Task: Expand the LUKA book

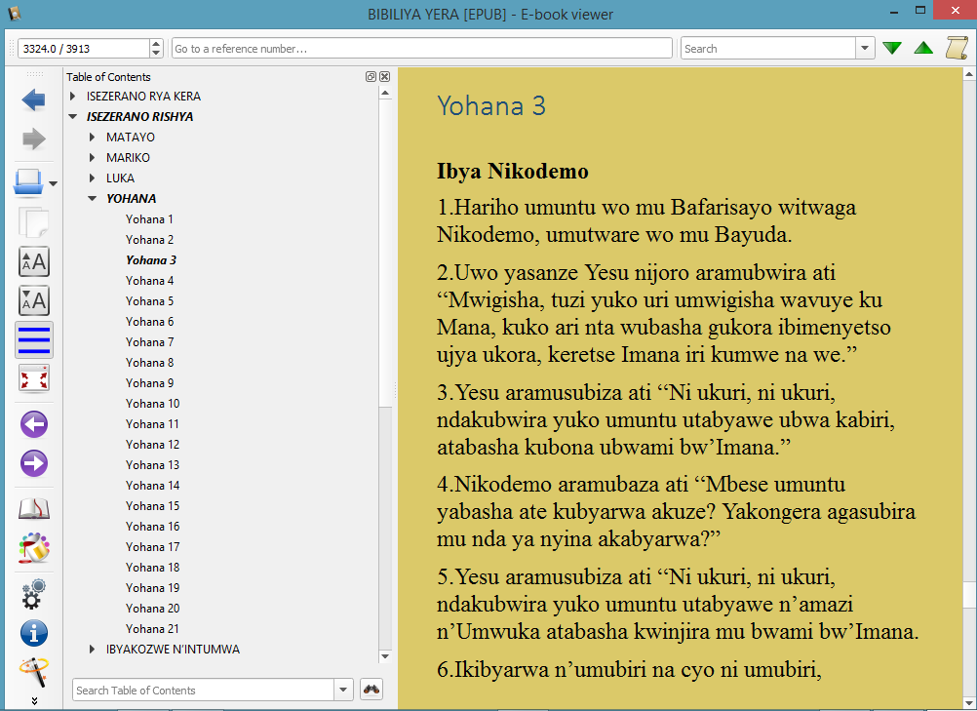Action: 93,178
